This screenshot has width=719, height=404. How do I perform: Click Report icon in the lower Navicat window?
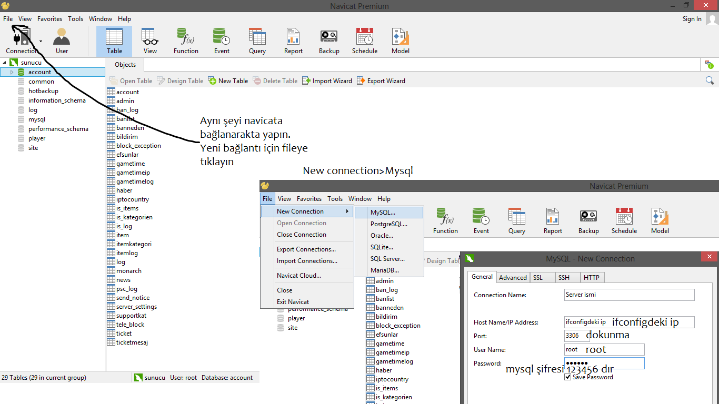[553, 221]
